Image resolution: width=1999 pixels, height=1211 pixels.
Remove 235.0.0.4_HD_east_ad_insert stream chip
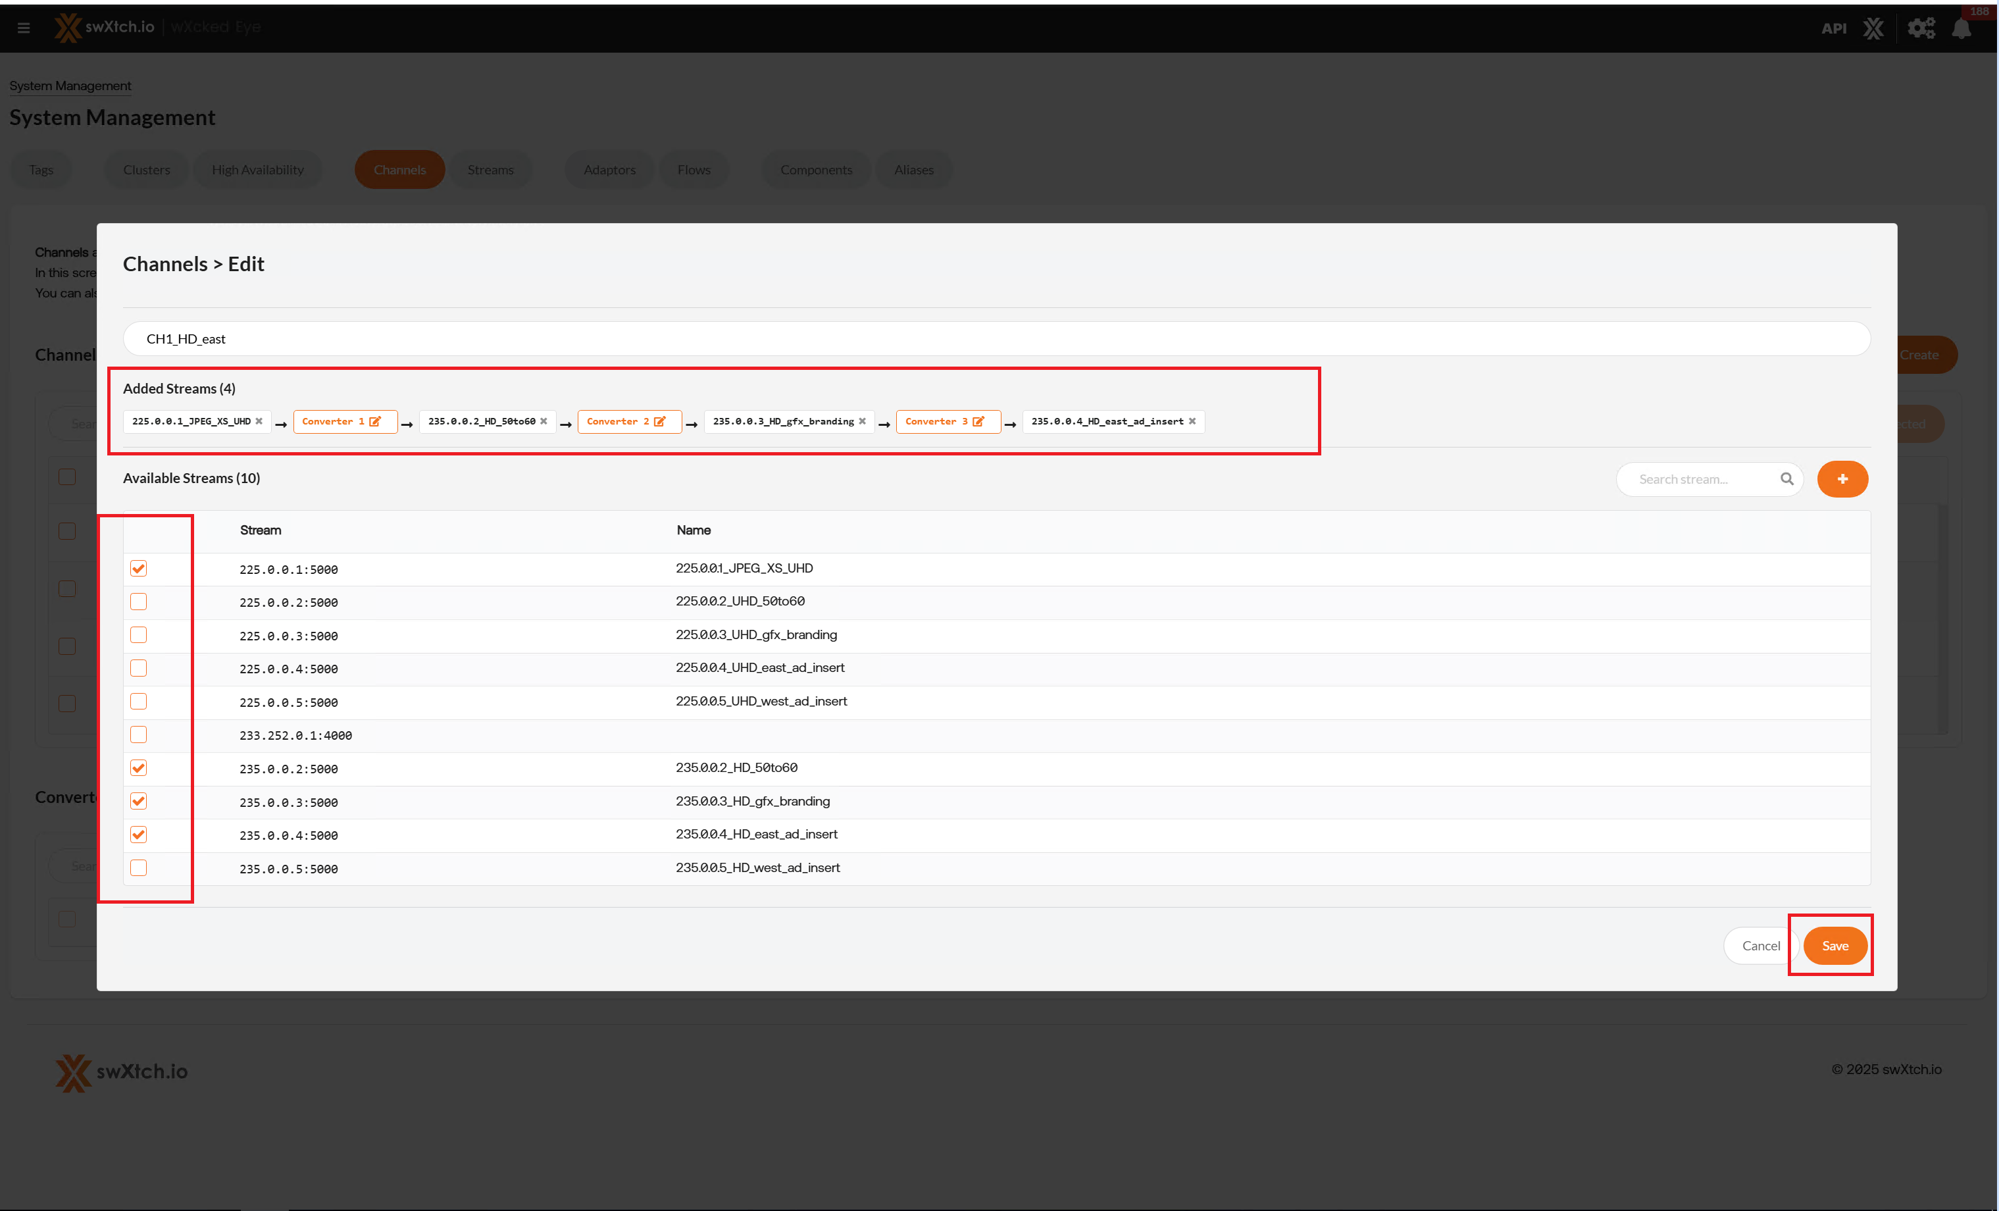click(1192, 421)
